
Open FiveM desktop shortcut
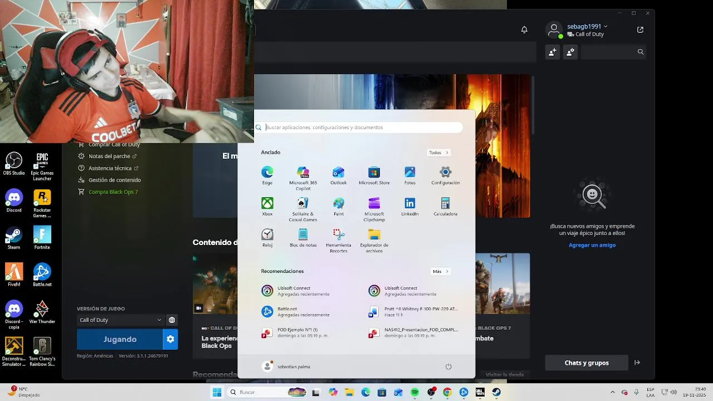click(14, 275)
